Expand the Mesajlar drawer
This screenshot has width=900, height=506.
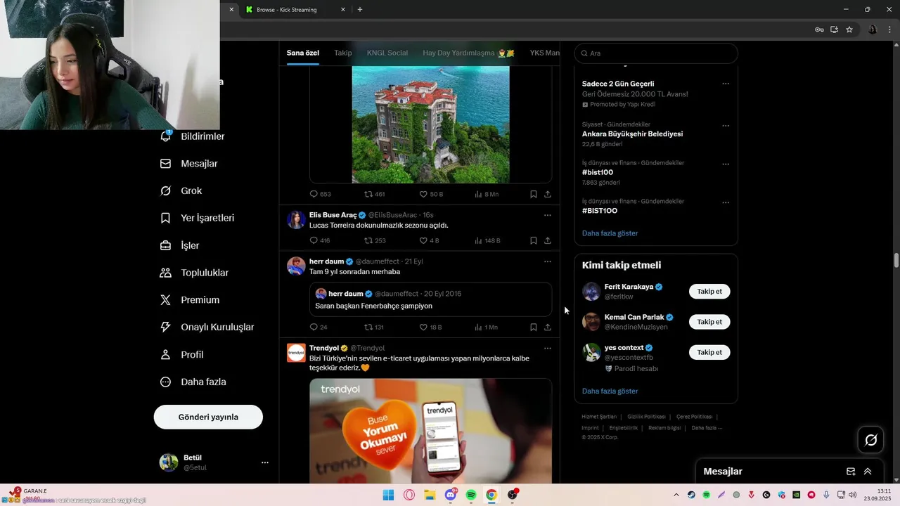[868, 472]
